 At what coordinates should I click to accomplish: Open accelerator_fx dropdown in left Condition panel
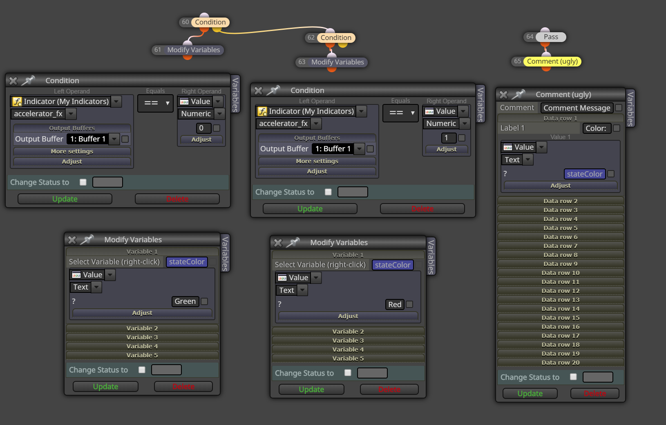[x=71, y=114]
